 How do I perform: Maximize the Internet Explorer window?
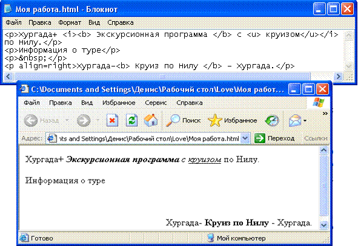pyautogui.click(x=308, y=89)
